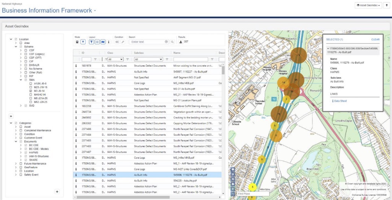Sort by the Subclass column header

(139, 53)
